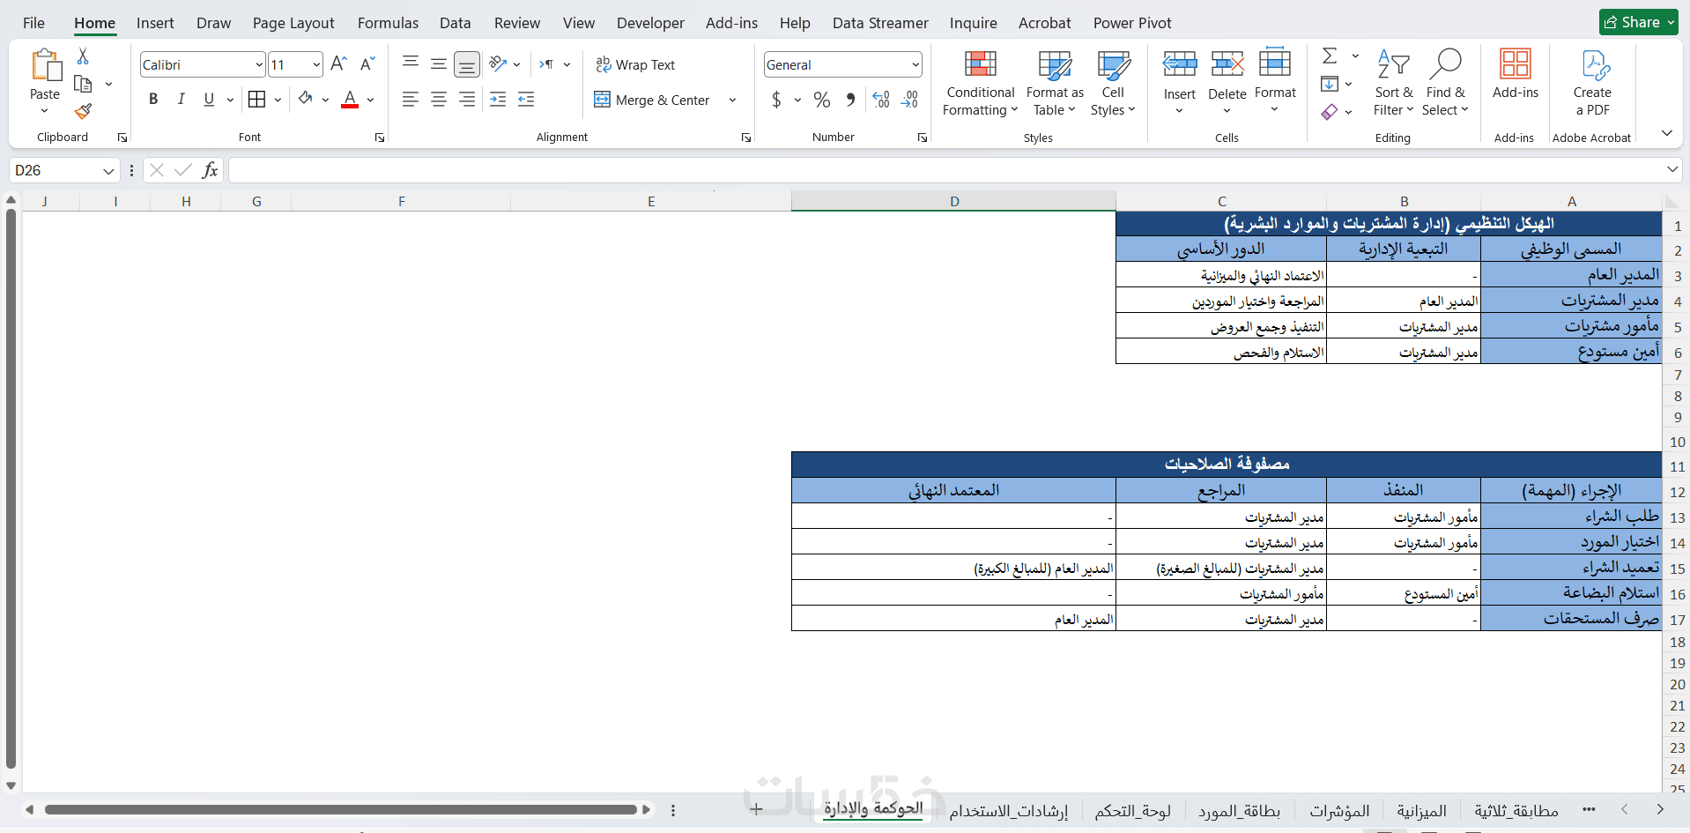
Task: Switch to the Page Layout tab
Action: click(293, 23)
